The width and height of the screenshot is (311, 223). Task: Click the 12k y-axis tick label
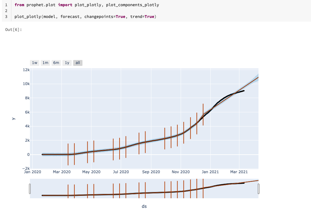point(26,70)
